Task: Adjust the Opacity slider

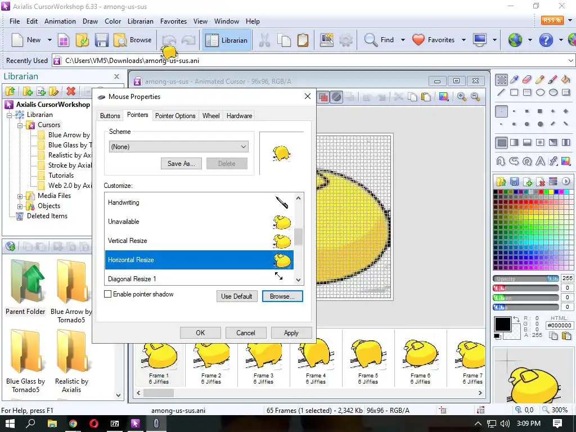Action: click(526, 278)
